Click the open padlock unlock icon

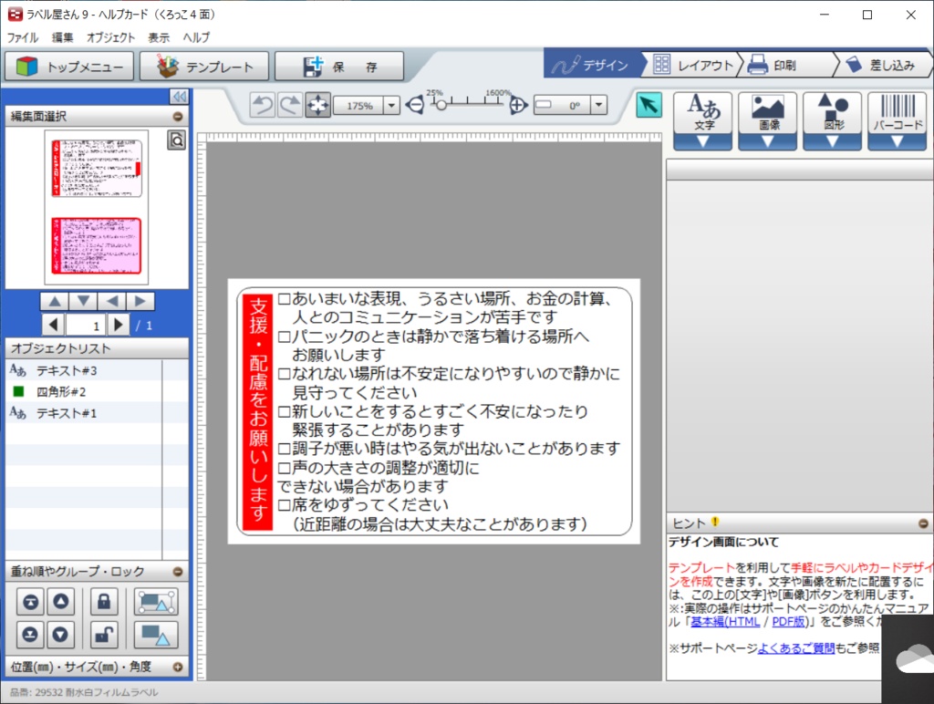[x=104, y=635]
